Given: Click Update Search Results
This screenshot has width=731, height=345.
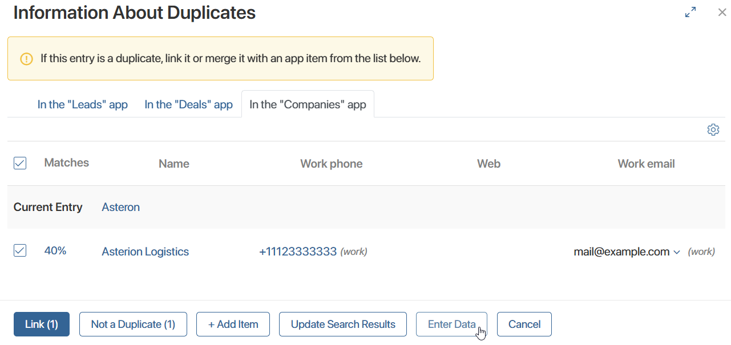Looking at the screenshot, I should tap(342, 324).
